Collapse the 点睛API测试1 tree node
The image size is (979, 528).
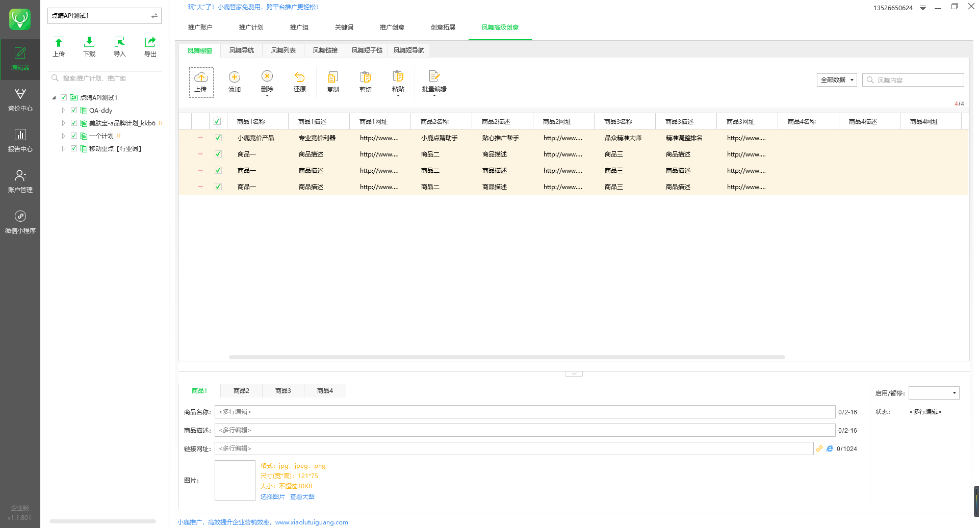pos(54,97)
